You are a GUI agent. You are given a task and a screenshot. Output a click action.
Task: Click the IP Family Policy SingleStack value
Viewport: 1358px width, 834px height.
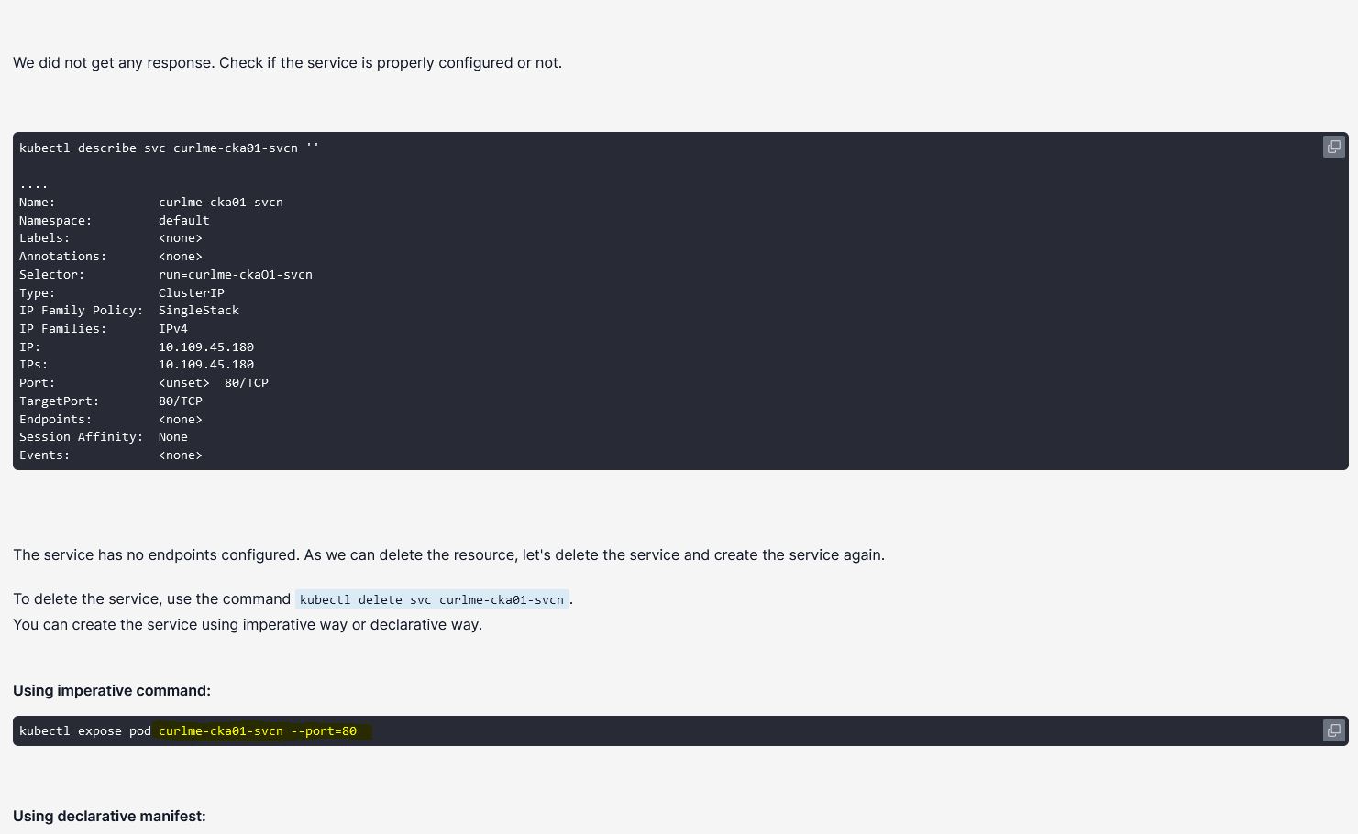(198, 311)
